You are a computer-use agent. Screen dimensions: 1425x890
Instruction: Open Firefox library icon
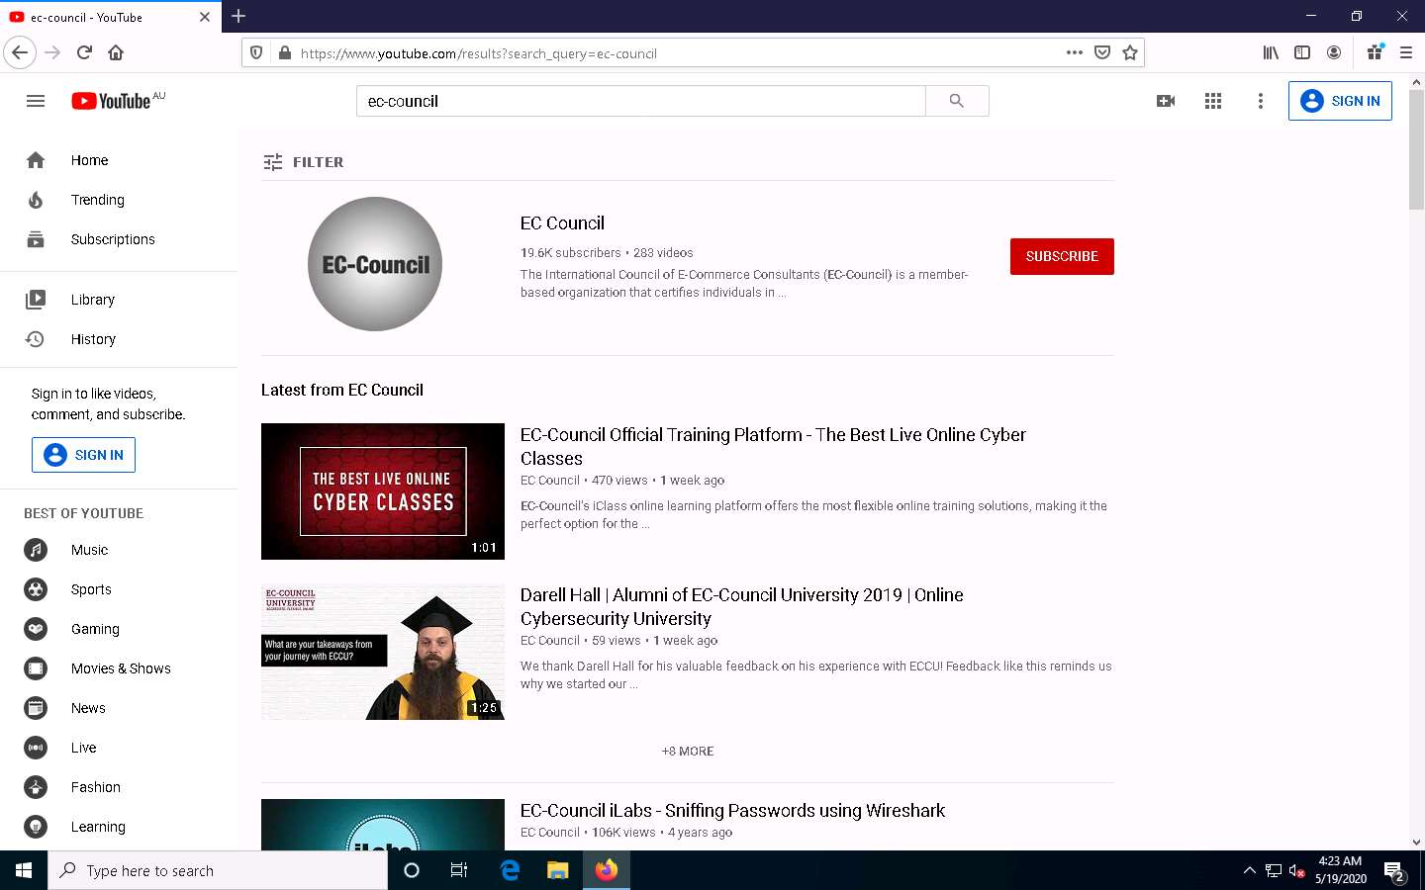[1271, 52]
